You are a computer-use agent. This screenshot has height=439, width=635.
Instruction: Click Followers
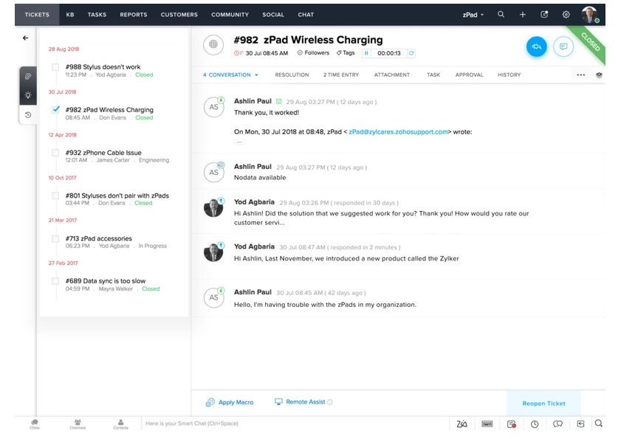tap(313, 53)
